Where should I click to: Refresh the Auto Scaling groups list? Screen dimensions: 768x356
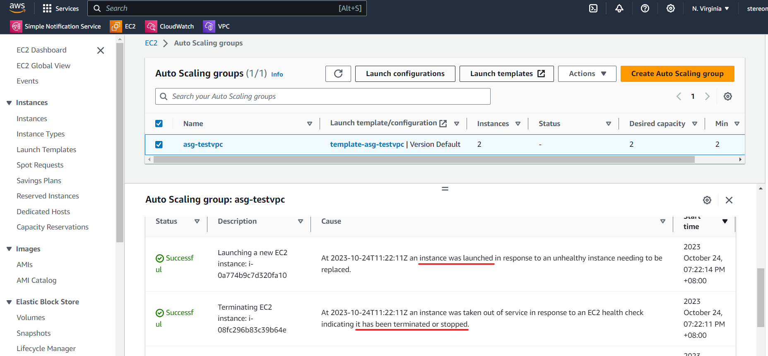[338, 74]
